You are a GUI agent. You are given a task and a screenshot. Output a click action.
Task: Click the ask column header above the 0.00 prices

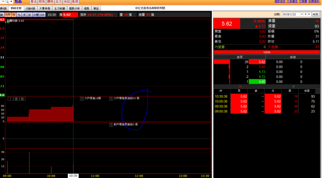click(x=292, y=57)
